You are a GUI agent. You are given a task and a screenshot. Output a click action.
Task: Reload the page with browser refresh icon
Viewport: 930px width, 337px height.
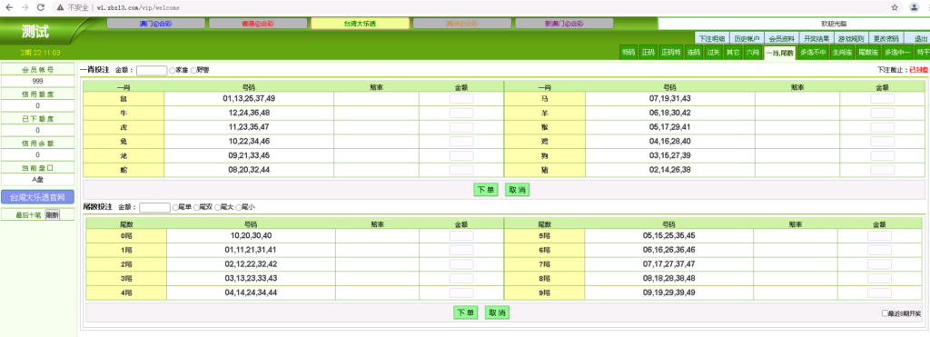(x=40, y=7)
